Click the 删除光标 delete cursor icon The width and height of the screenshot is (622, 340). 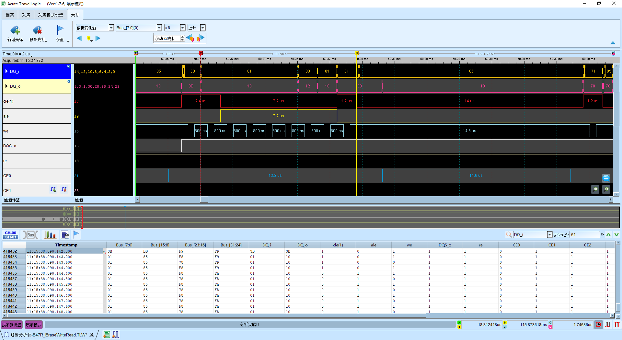tap(37, 31)
